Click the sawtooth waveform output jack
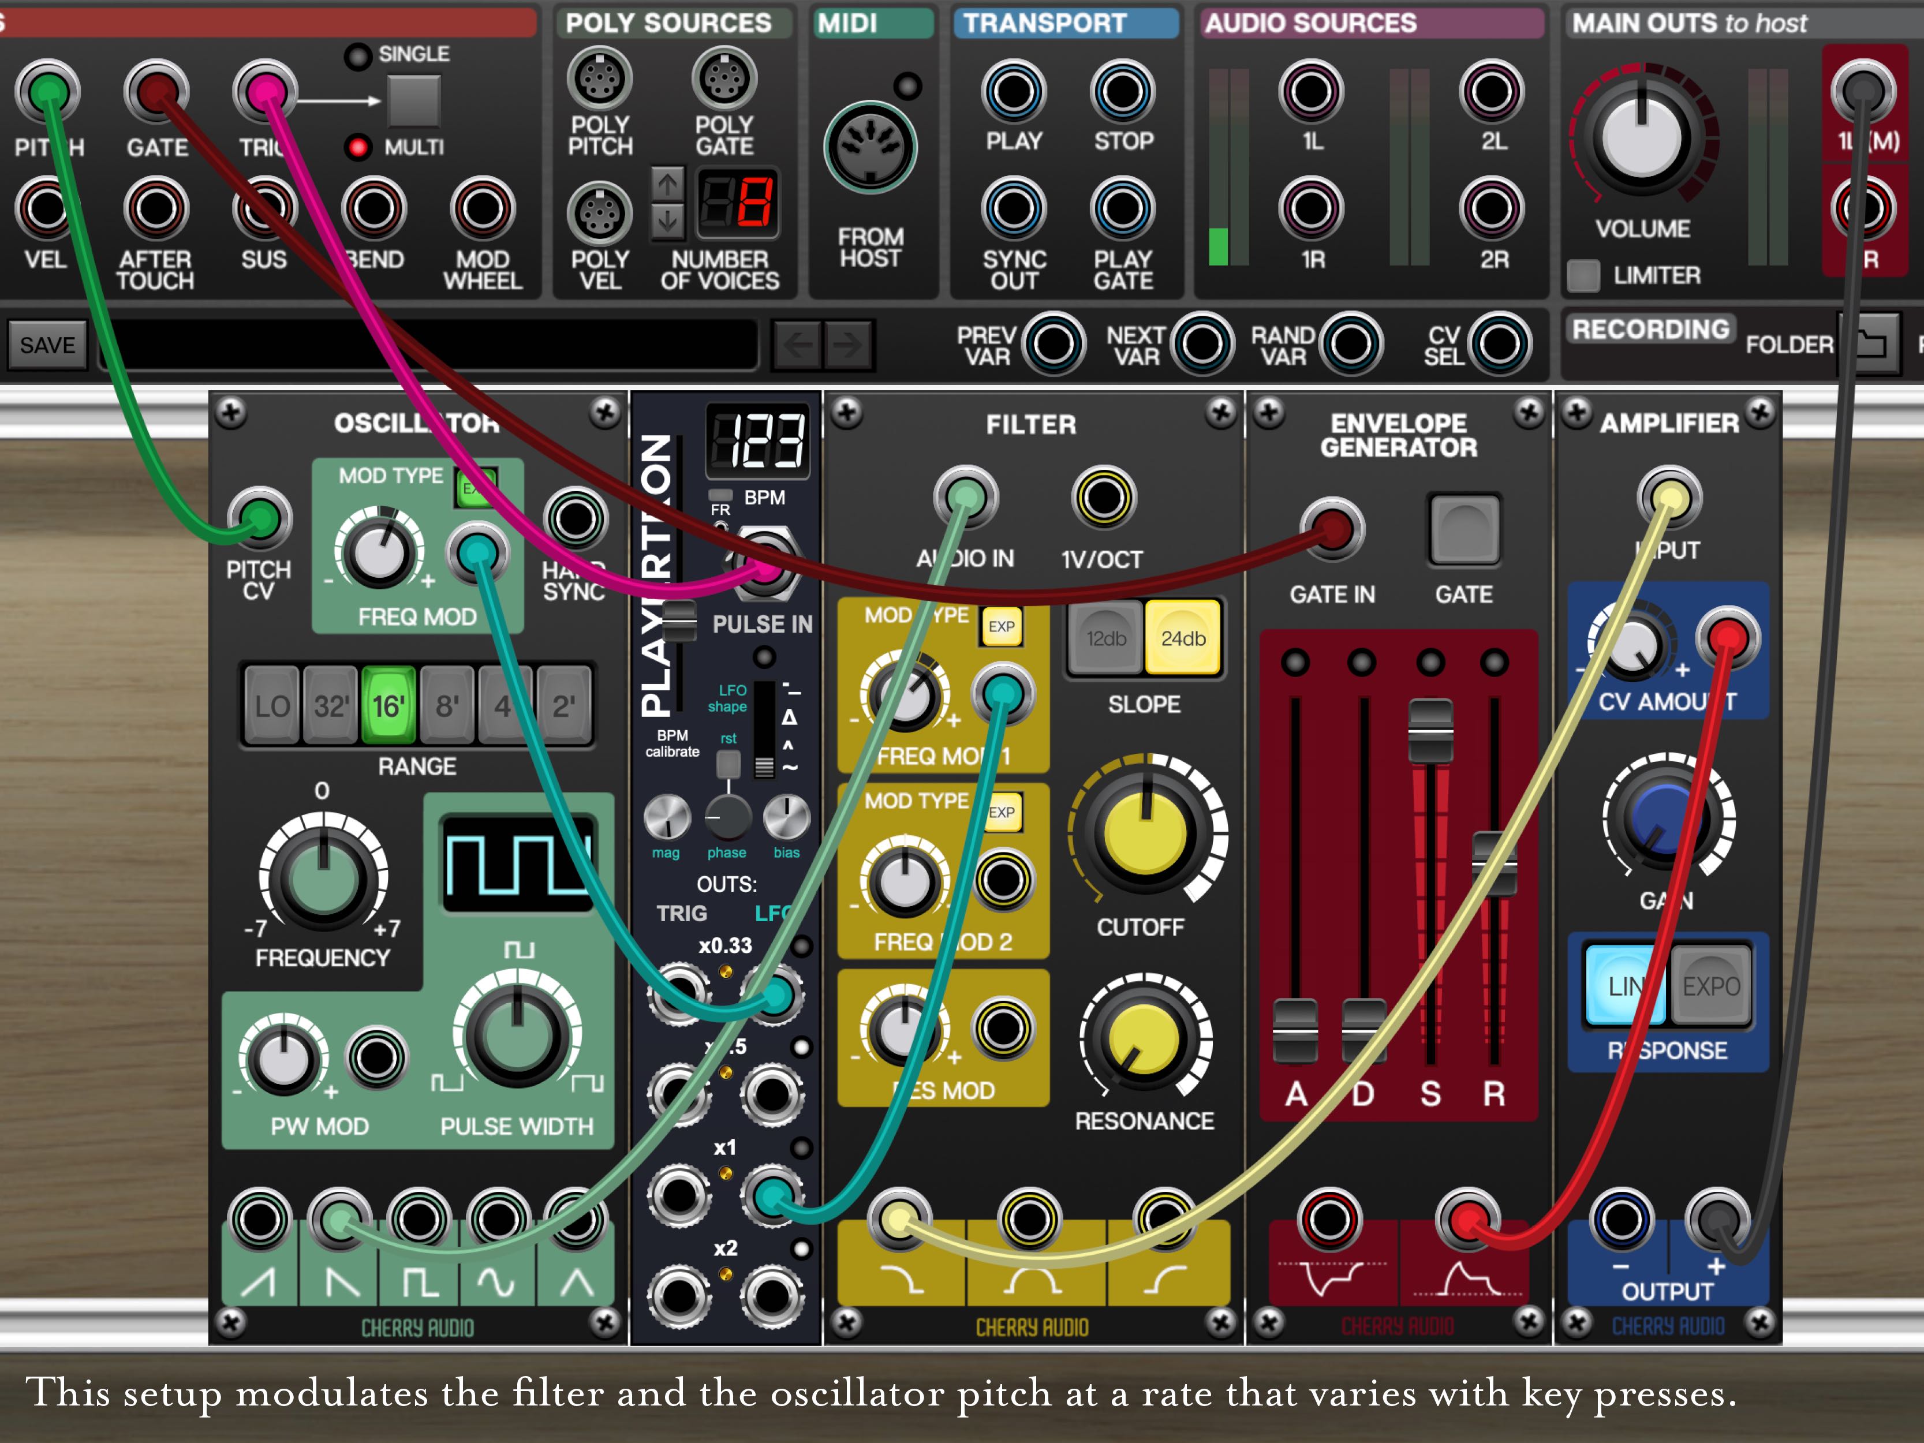1924x1443 pixels. (259, 1220)
